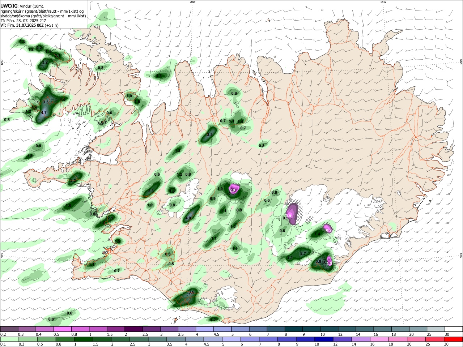
Task: Click the palest green 0.1 rain legend swatch
Action: pos(9,339)
